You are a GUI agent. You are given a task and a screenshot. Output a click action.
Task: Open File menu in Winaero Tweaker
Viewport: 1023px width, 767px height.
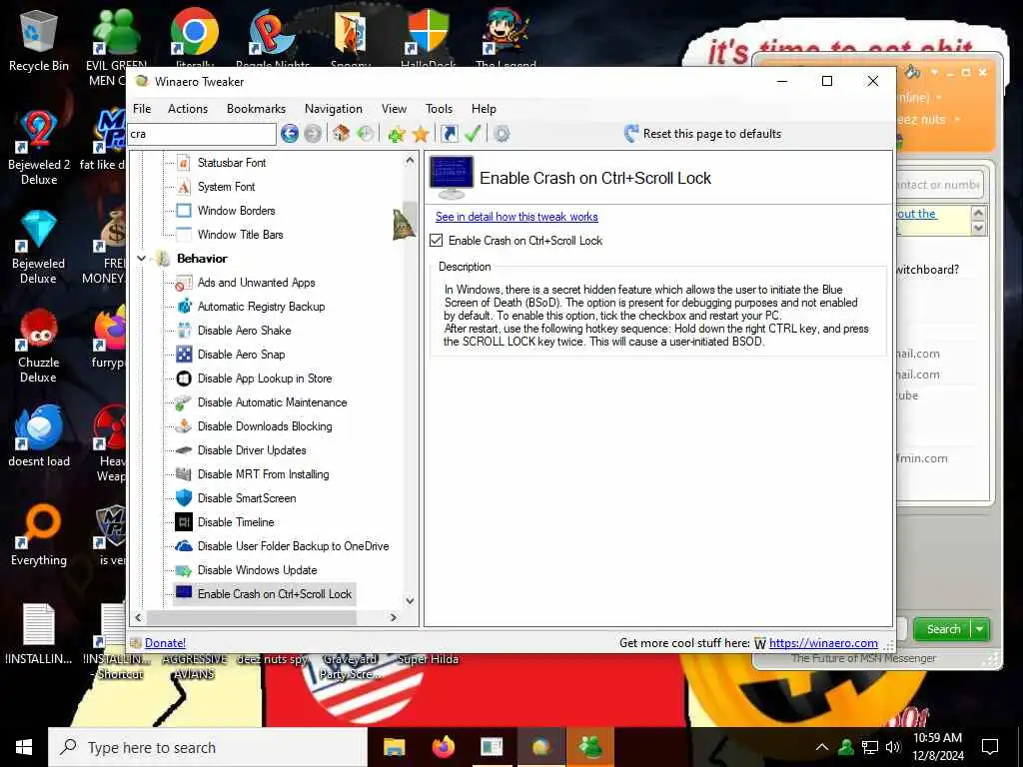click(x=142, y=109)
